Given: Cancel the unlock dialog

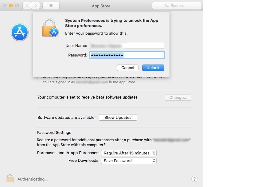Looking at the screenshot, I should coord(128,68).
